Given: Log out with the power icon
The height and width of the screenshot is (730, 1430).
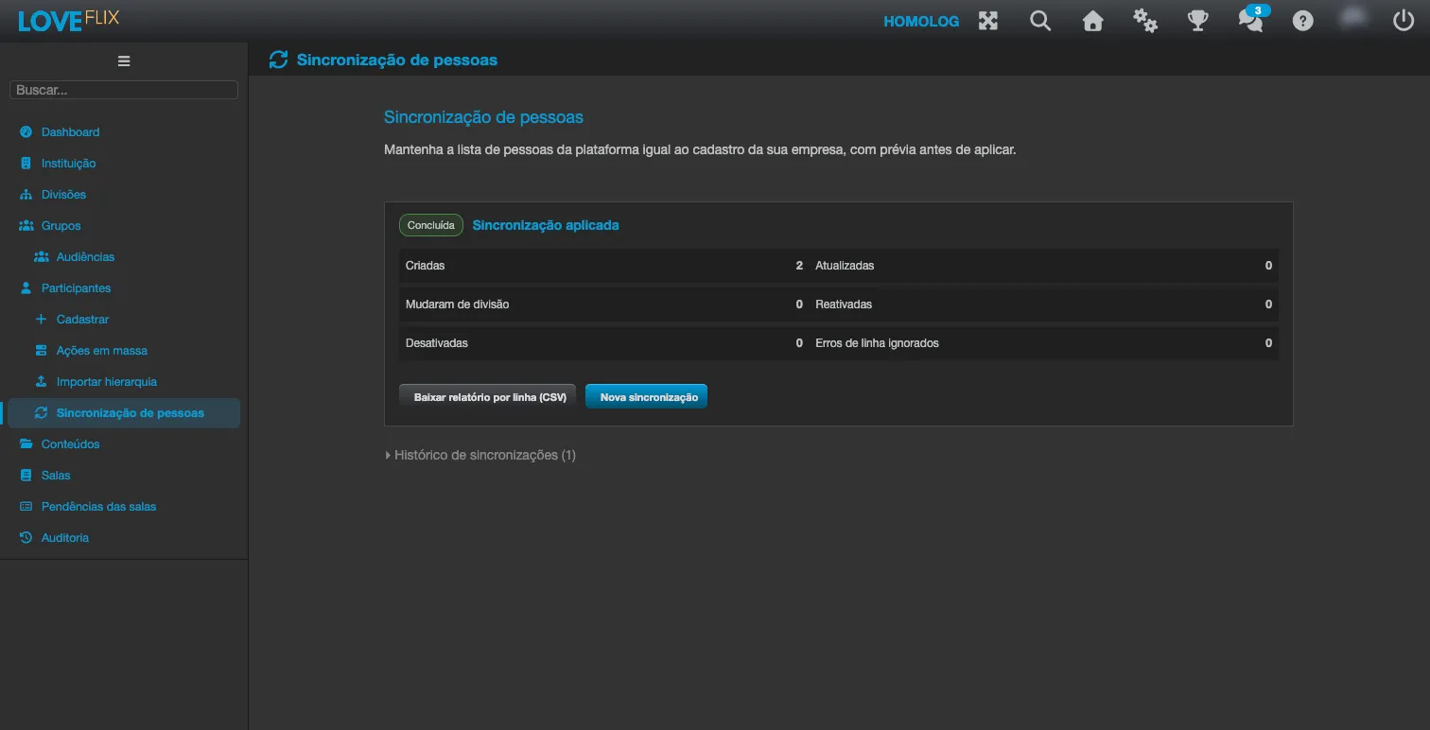Looking at the screenshot, I should (x=1404, y=21).
